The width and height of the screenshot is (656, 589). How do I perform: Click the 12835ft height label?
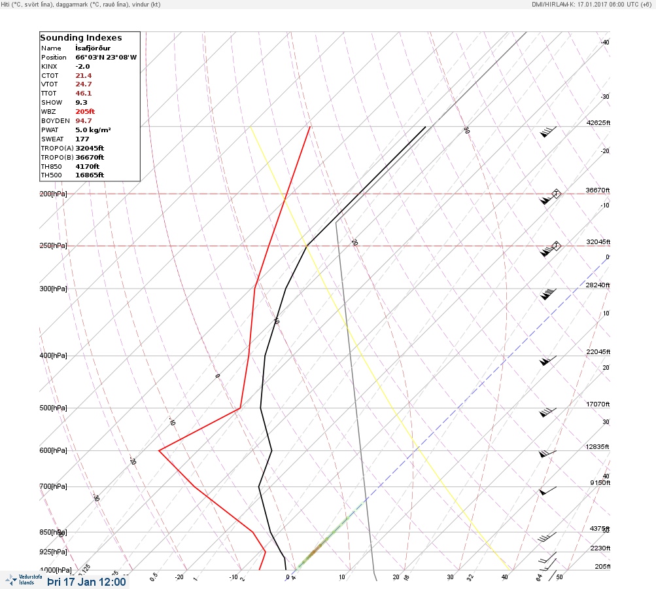point(597,447)
